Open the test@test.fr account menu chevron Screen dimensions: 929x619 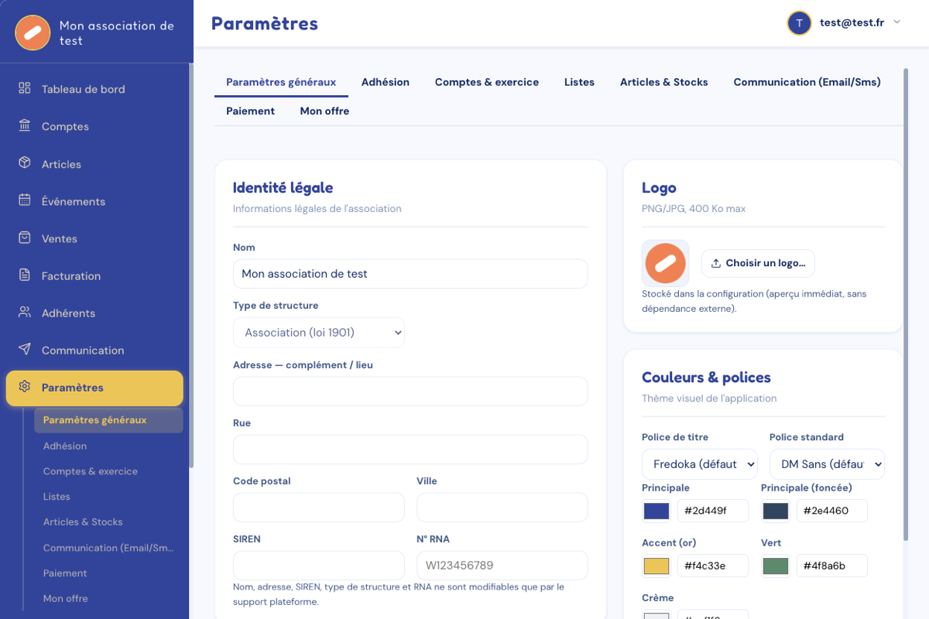click(896, 22)
